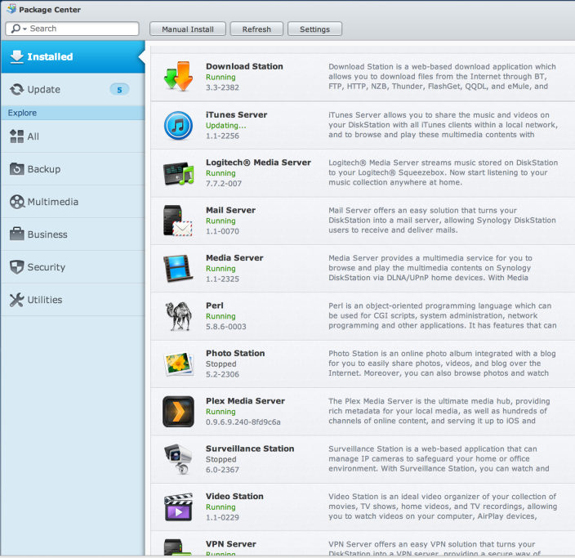
Task: Click the Plex Media Server chevron icon
Action: [x=178, y=412]
